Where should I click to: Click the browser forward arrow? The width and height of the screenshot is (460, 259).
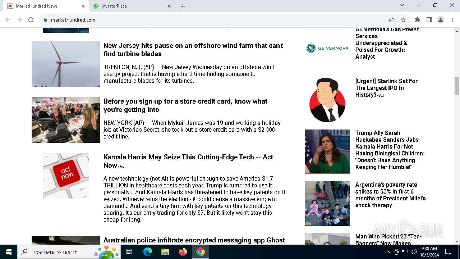(19, 20)
